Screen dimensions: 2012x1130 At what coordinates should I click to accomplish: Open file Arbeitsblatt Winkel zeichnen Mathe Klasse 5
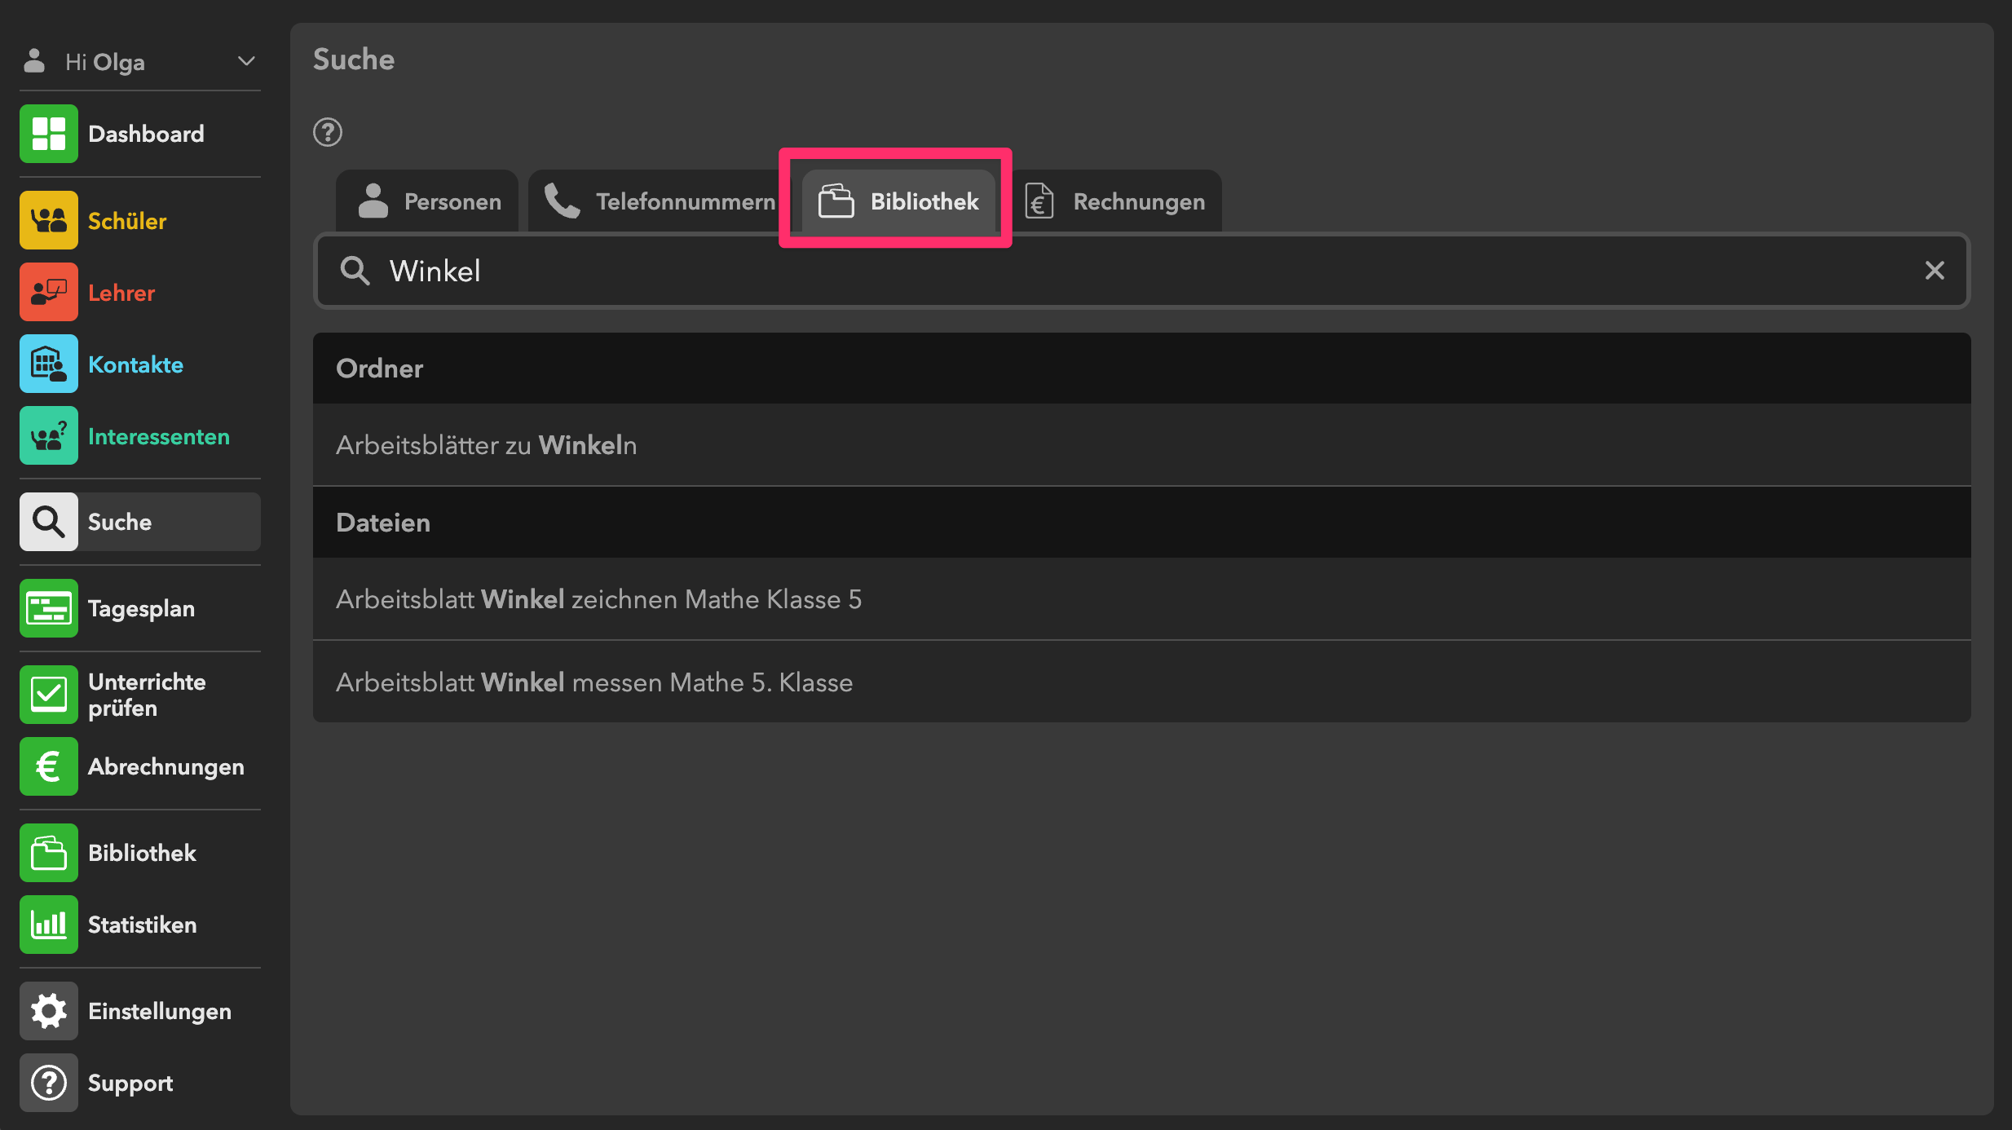[598, 599]
